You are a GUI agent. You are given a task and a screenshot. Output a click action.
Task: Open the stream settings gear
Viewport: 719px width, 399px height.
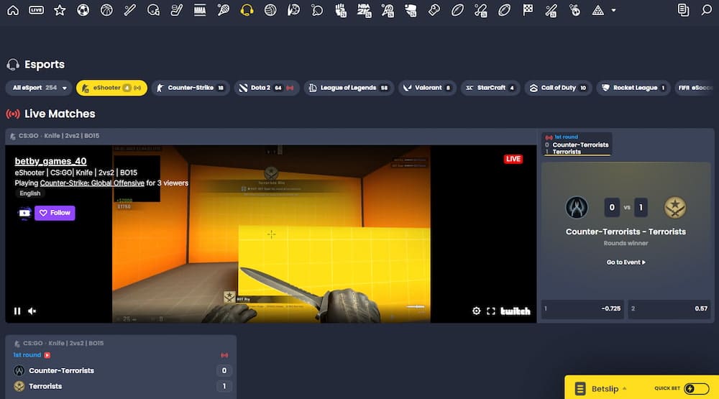[x=477, y=311]
